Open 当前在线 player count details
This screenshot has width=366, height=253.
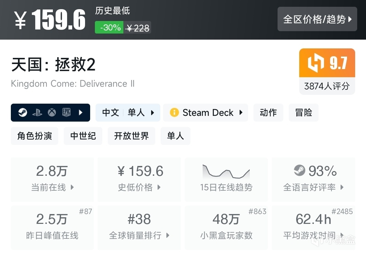[x=52, y=180]
